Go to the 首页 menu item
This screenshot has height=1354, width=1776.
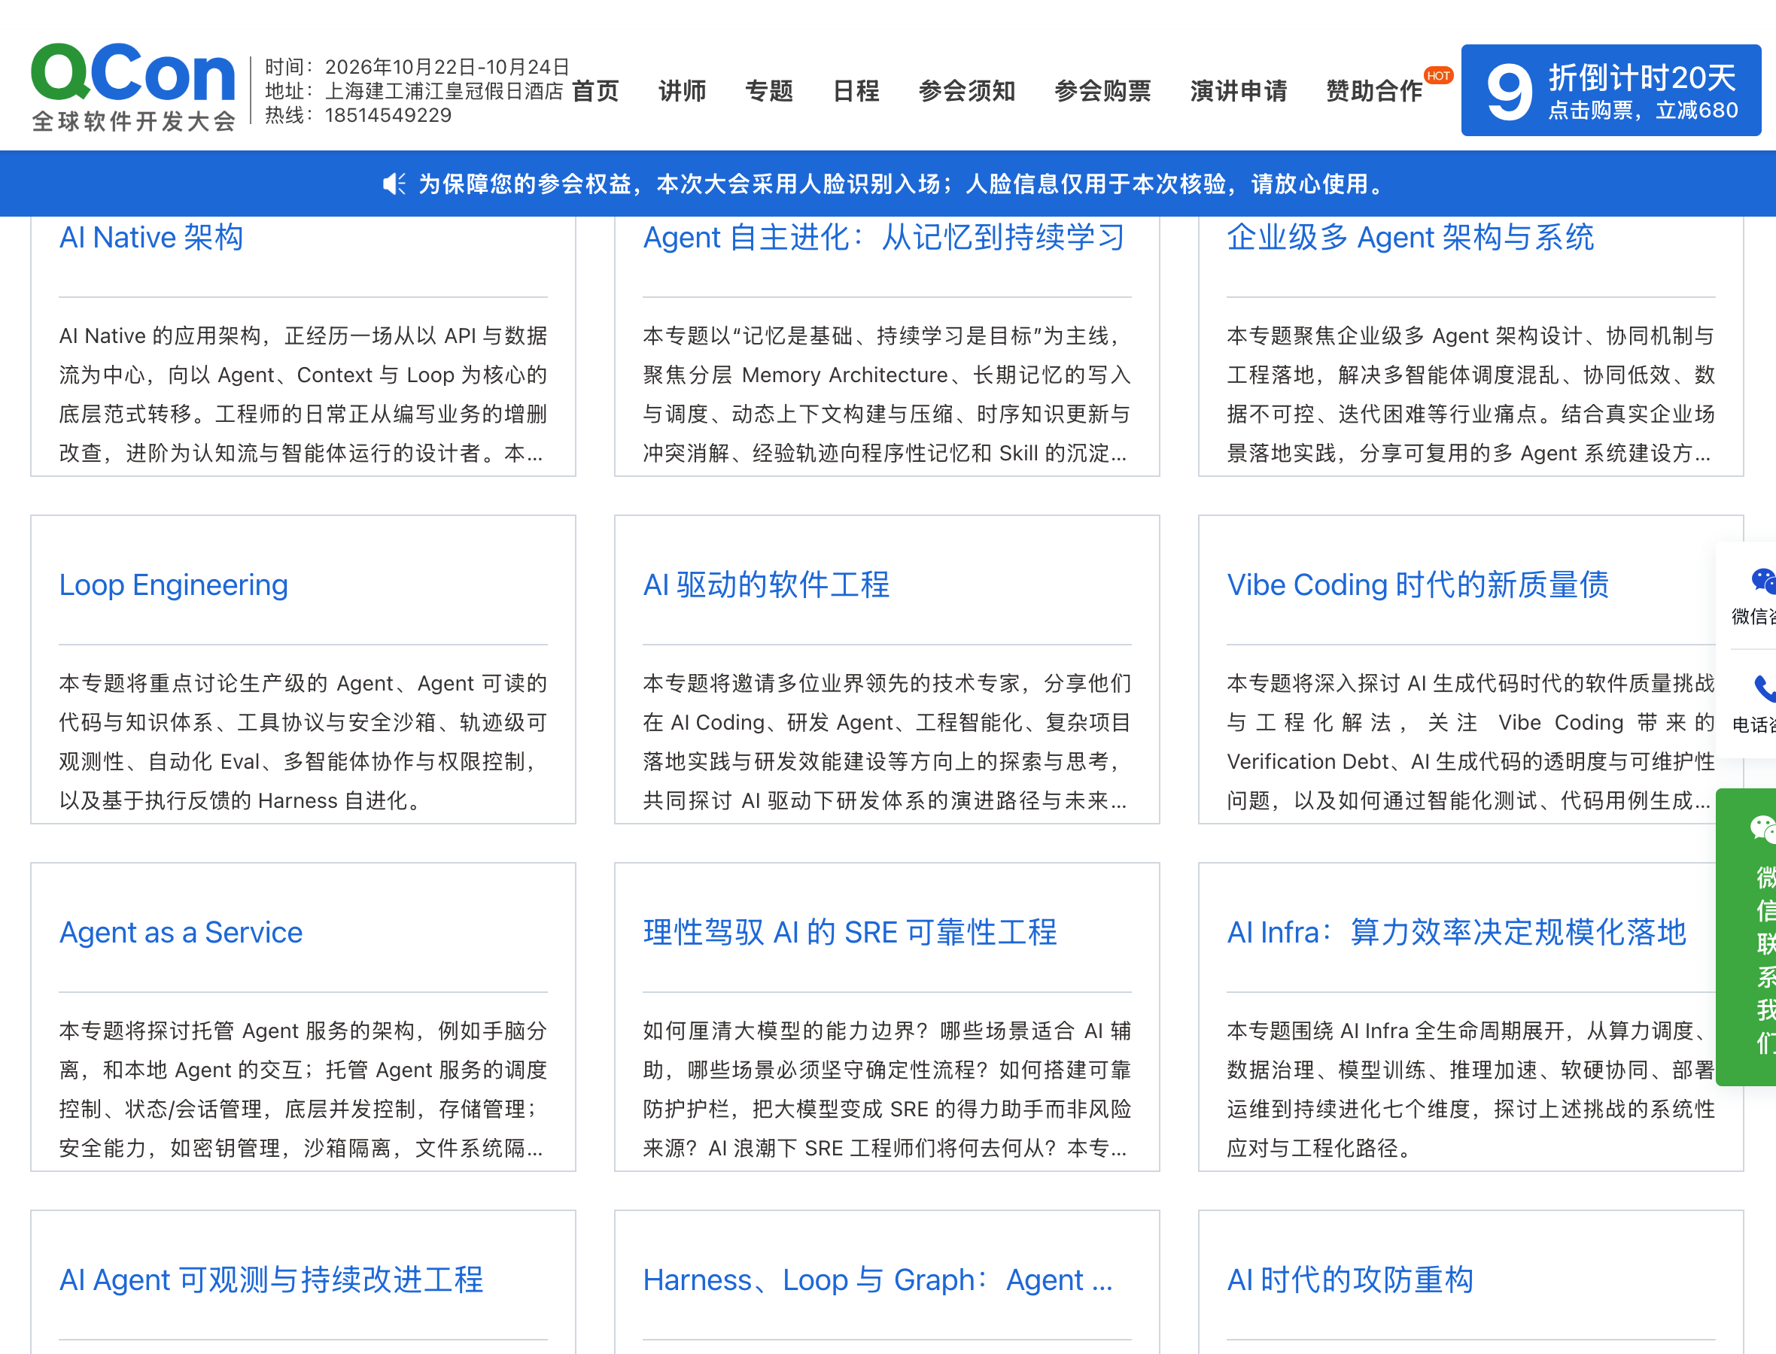point(596,91)
